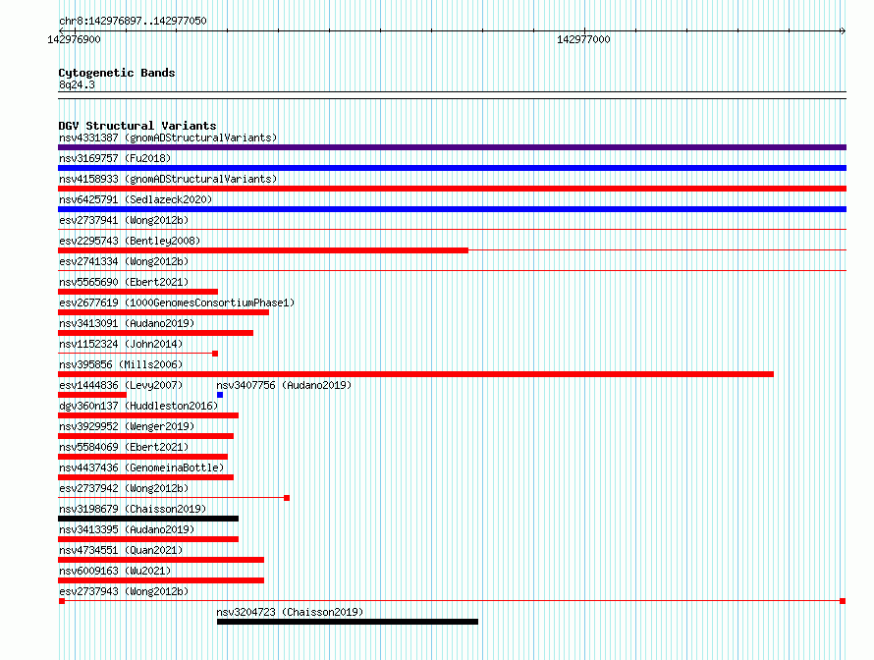Select dgv360n137 (Huddleston2016) label
This screenshot has width=874, height=660.
(138, 406)
